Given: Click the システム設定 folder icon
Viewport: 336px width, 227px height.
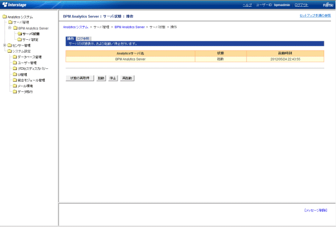Looking at the screenshot, I should click(10, 51).
